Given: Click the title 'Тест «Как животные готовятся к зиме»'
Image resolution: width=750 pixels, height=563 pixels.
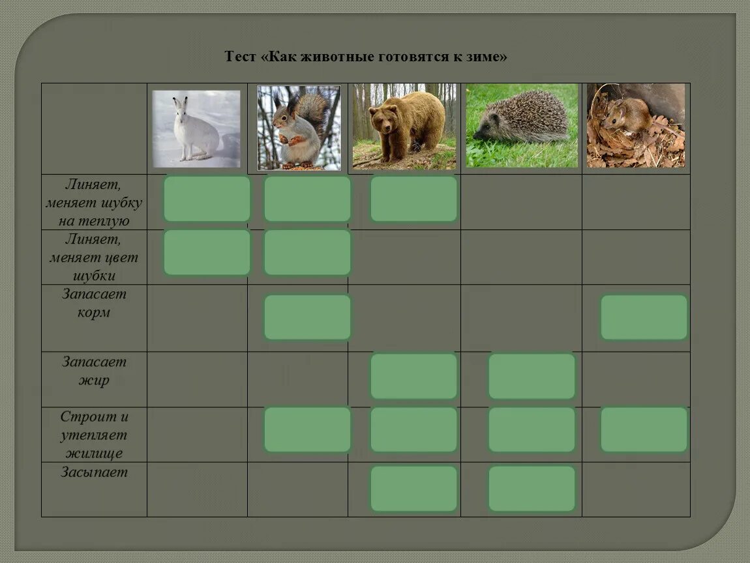Looking at the screenshot, I should (366, 57).
